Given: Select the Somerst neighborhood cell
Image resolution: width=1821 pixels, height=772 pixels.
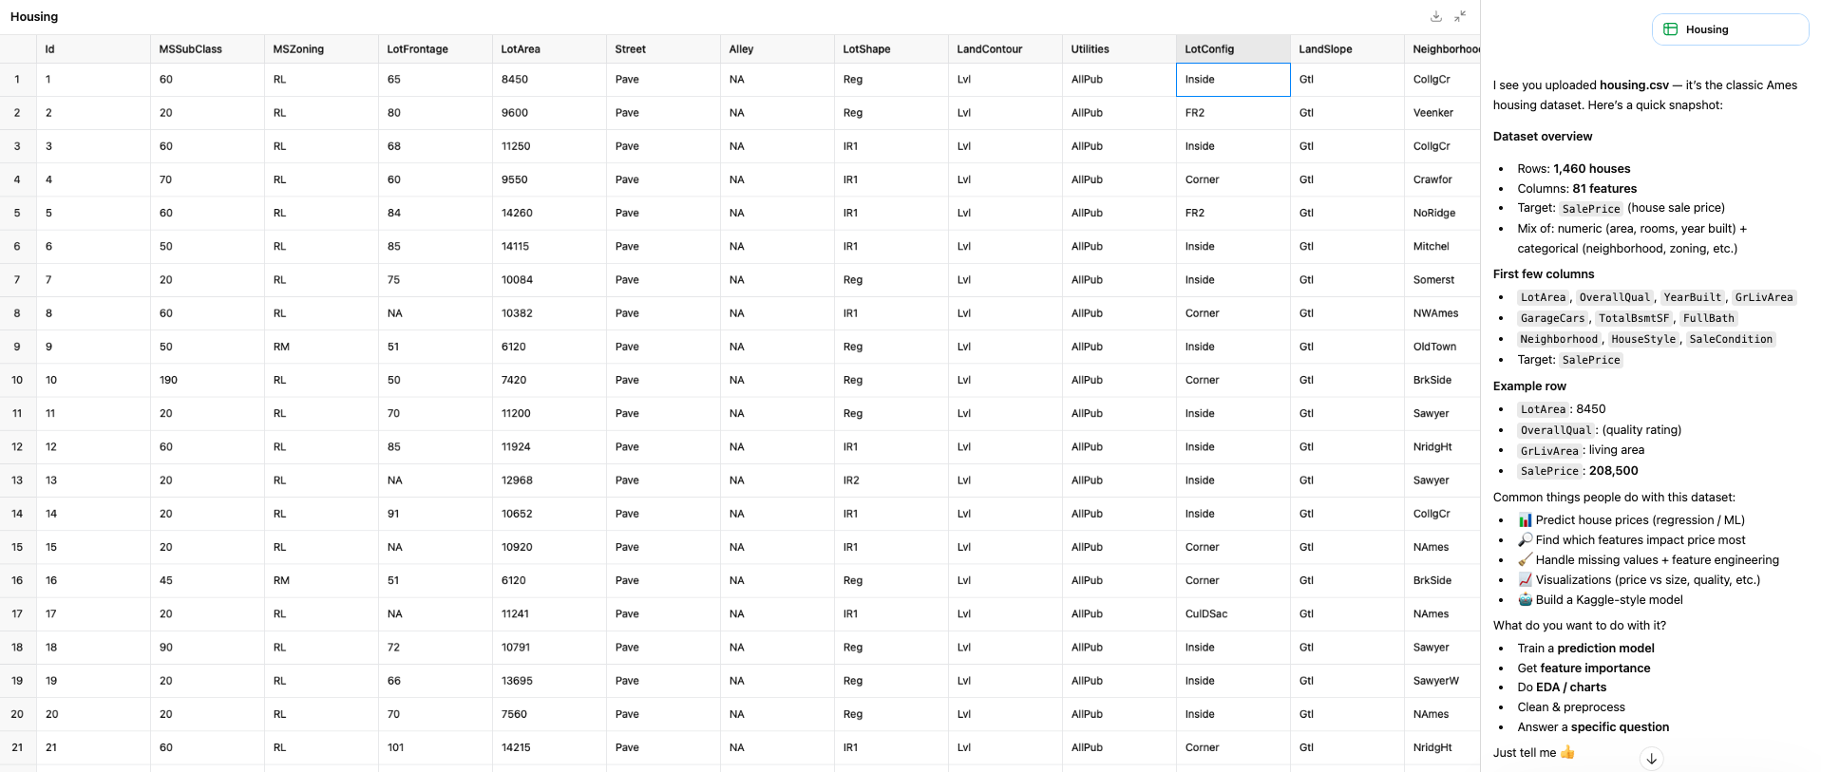Looking at the screenshot, I should pyautogui.click(x=1442, y=280).
